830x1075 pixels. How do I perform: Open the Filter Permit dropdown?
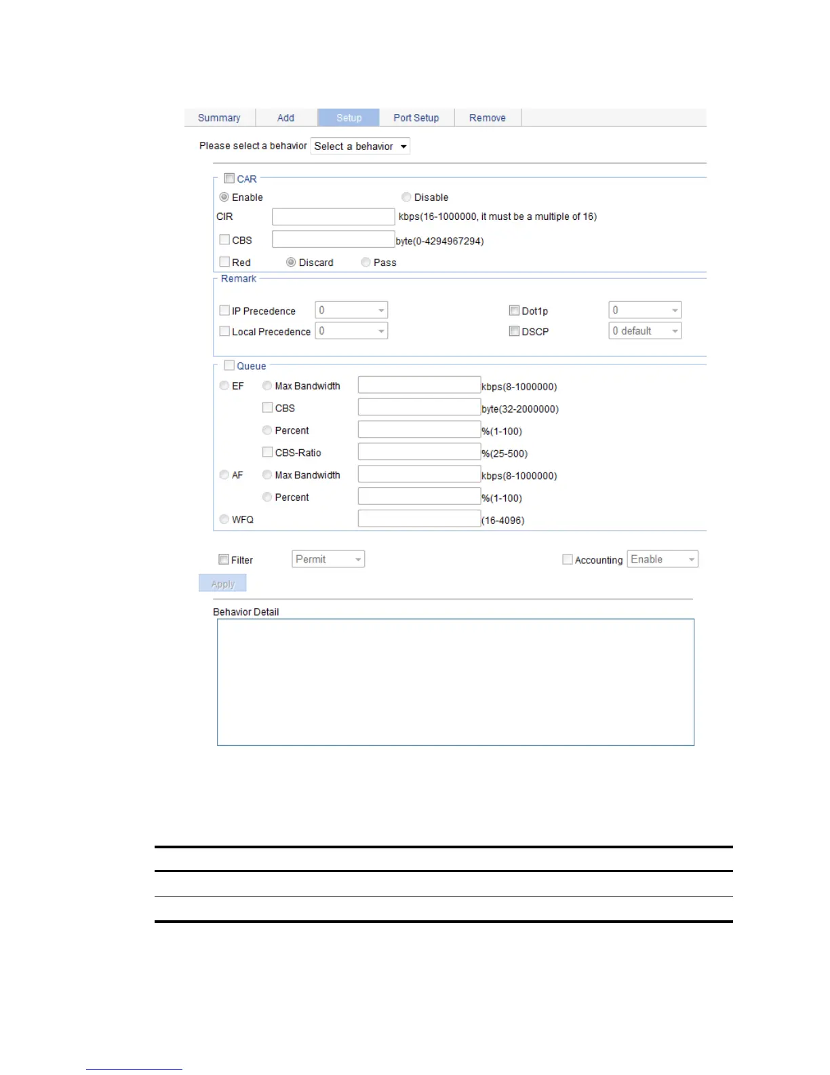point(328,559)
